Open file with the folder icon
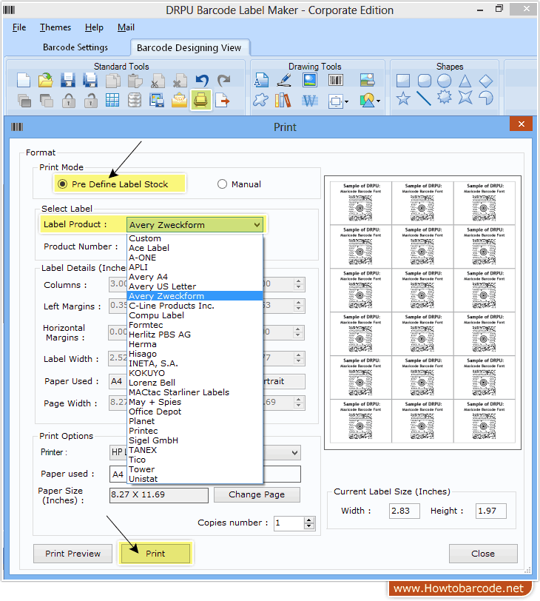Image resolution: width=540 pixels, height=601 pixels. point(46,81)
